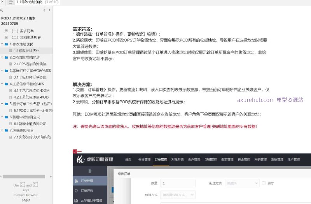Open 印刷管理 nav tab
This screenshot has height=204, width=311.
pyautogui.click(x=211, y=159)
